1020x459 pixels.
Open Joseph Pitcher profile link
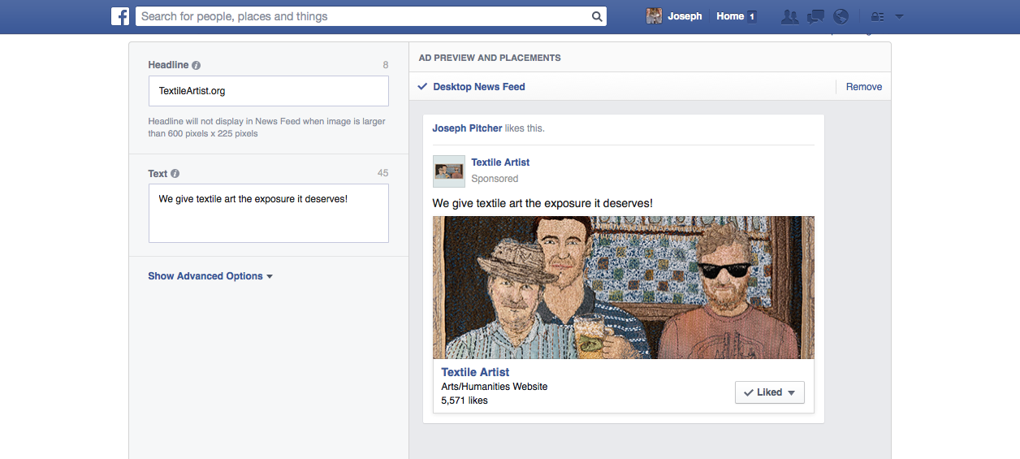pyautogui.click(x=467, y=128)
